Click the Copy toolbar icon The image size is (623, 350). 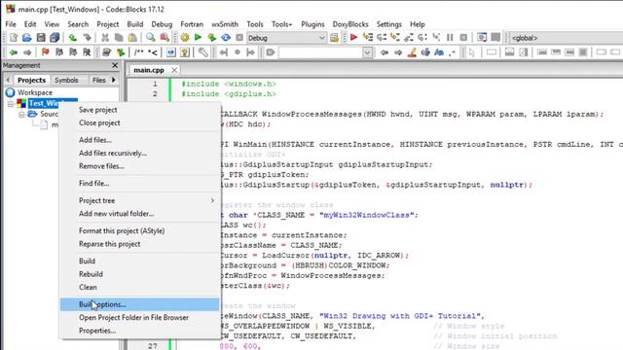pos(119,38)
